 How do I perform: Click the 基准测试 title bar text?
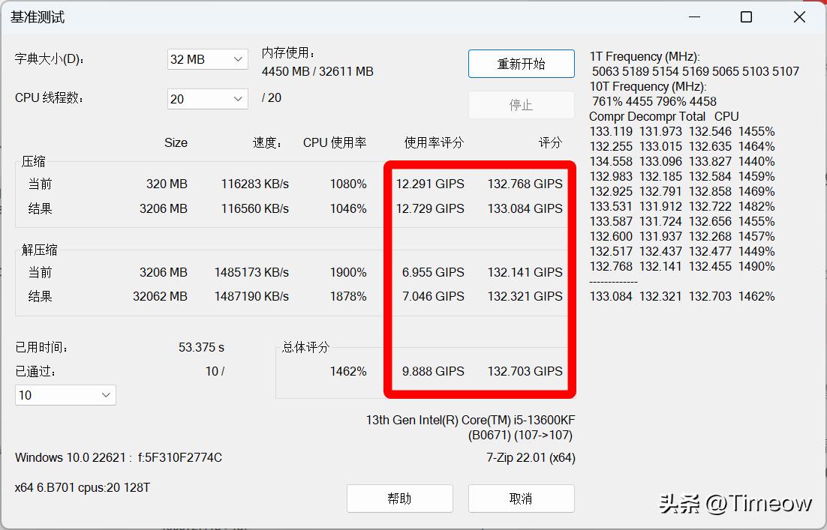coord(36,16)
